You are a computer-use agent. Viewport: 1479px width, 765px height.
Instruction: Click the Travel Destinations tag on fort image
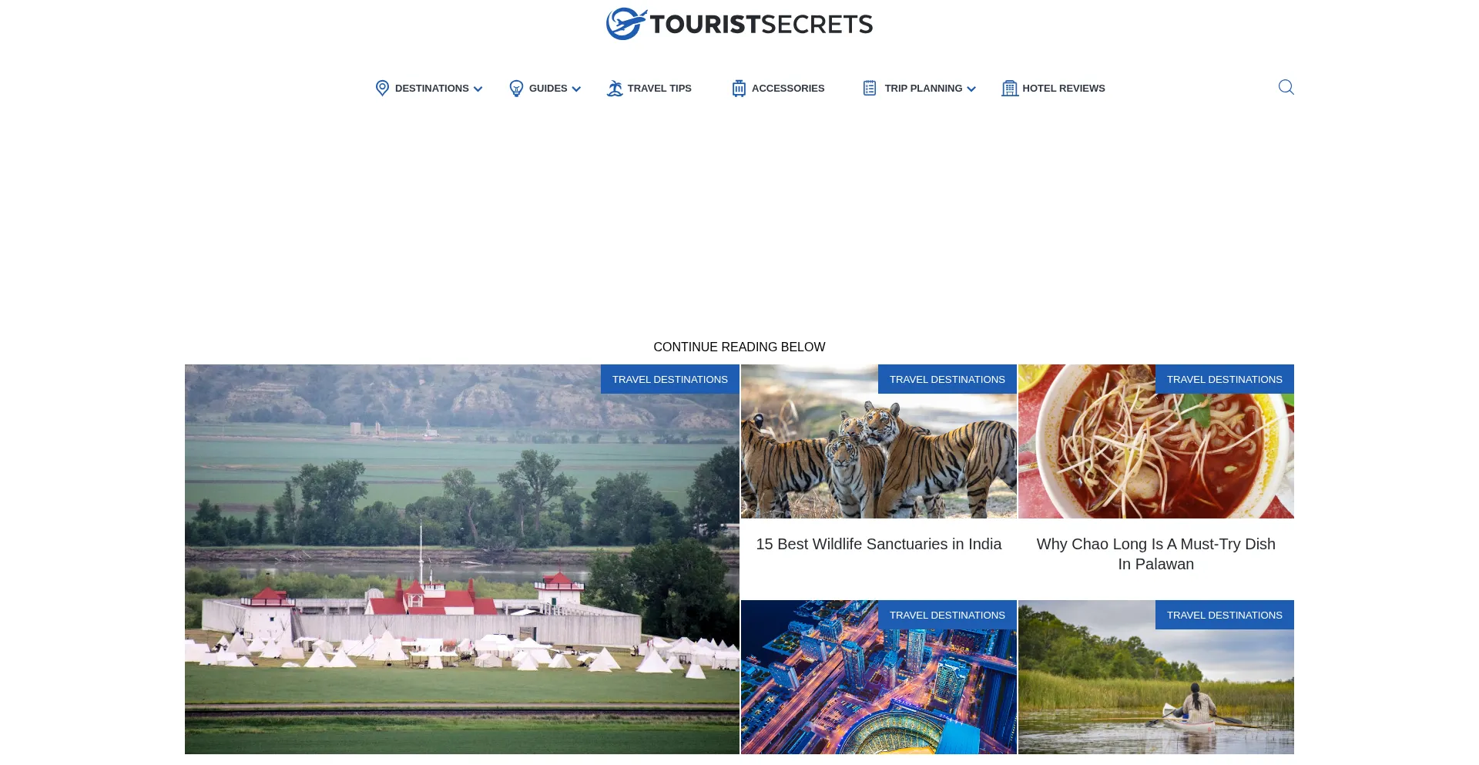(x=670, y=379)
